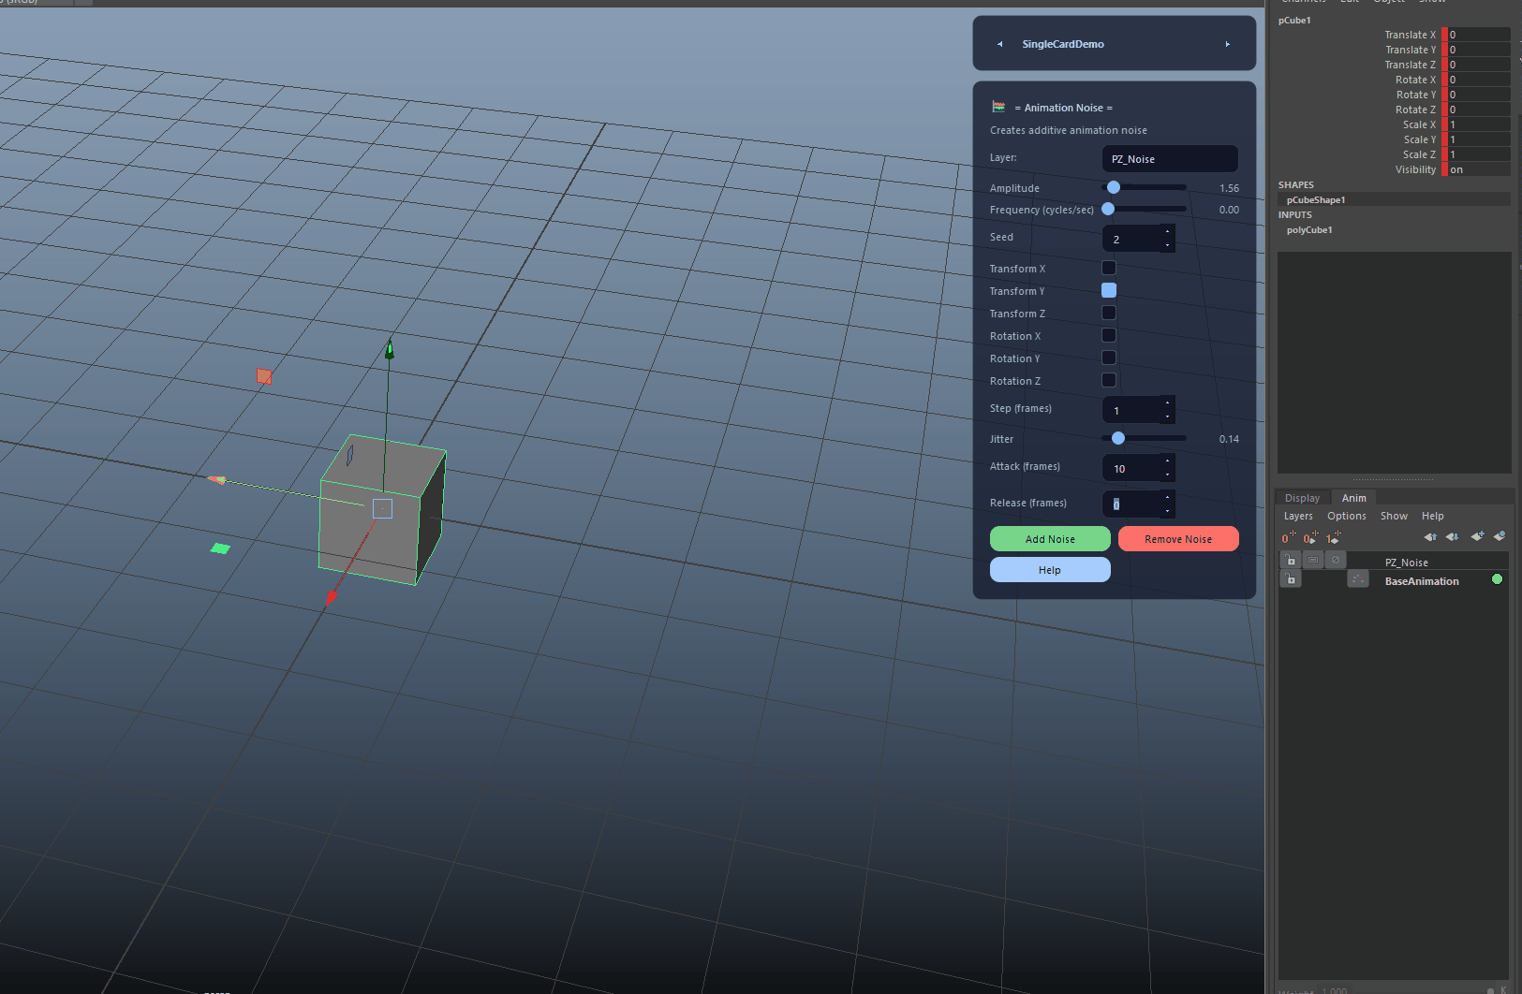This screenshot has height=994, width=1522.
Task: Increase Release (frames) with up arrow
Action: pos(1167,497)
